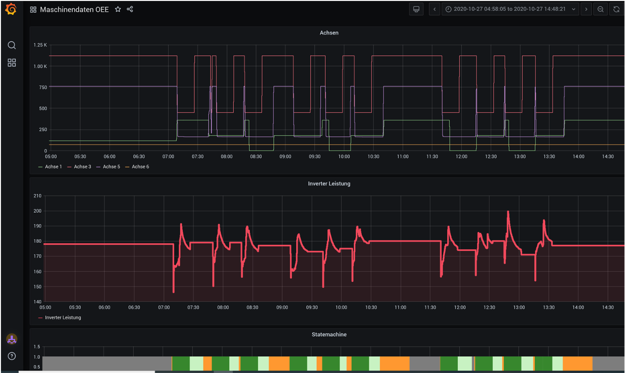
Task: Click the 1.00 K y-axis label
Action: [40, 66]
